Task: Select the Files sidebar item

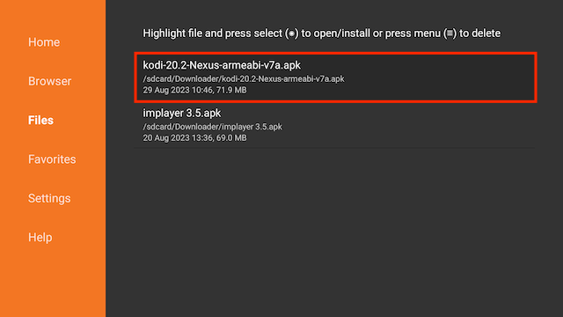Action: click(40, 120)
